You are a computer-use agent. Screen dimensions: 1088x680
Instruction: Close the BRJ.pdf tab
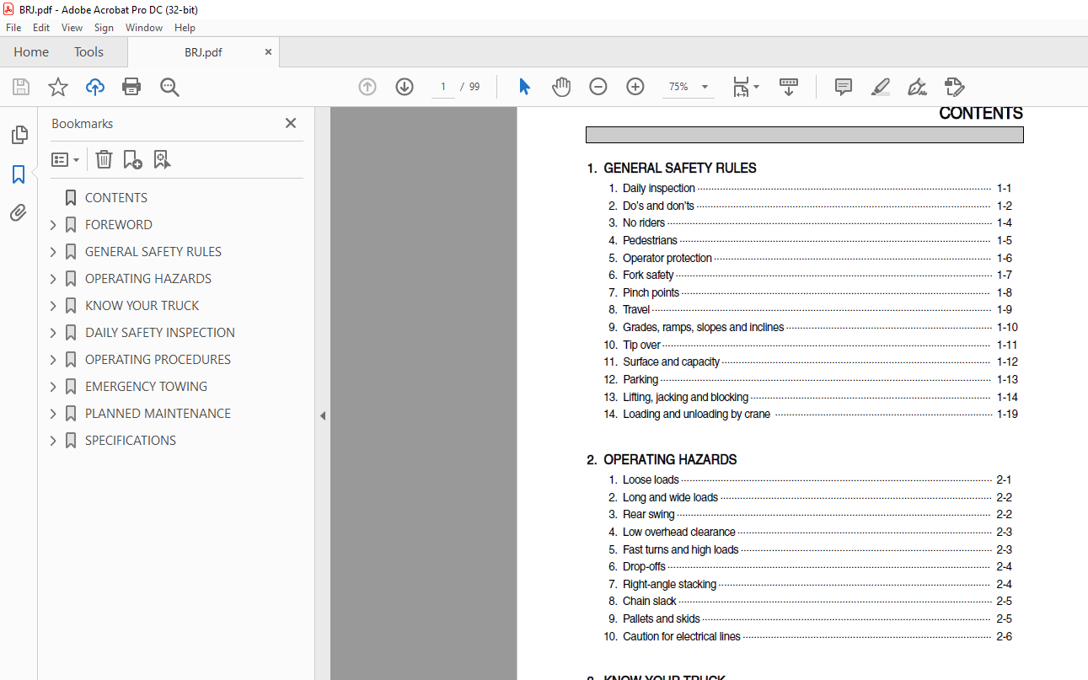269,52
